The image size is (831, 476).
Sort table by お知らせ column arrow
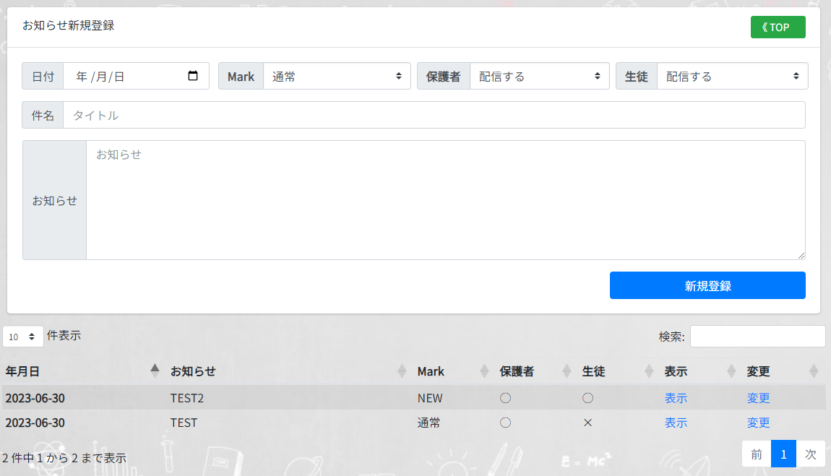point(402,371)
